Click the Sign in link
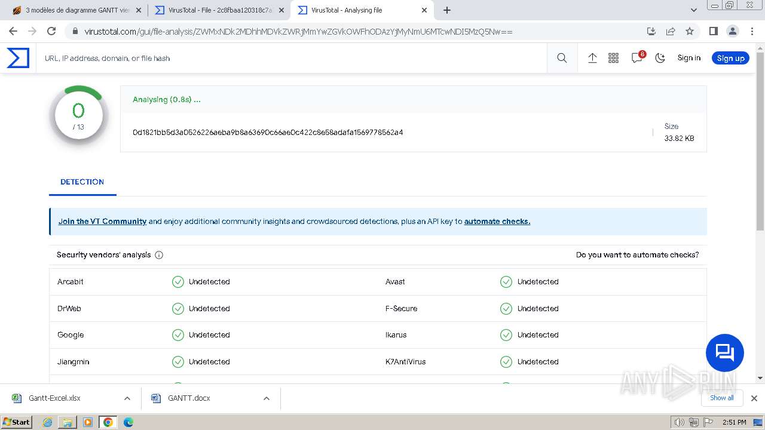Image resolution: width=765 pixels, height=430 pixels. click(688, 58)
